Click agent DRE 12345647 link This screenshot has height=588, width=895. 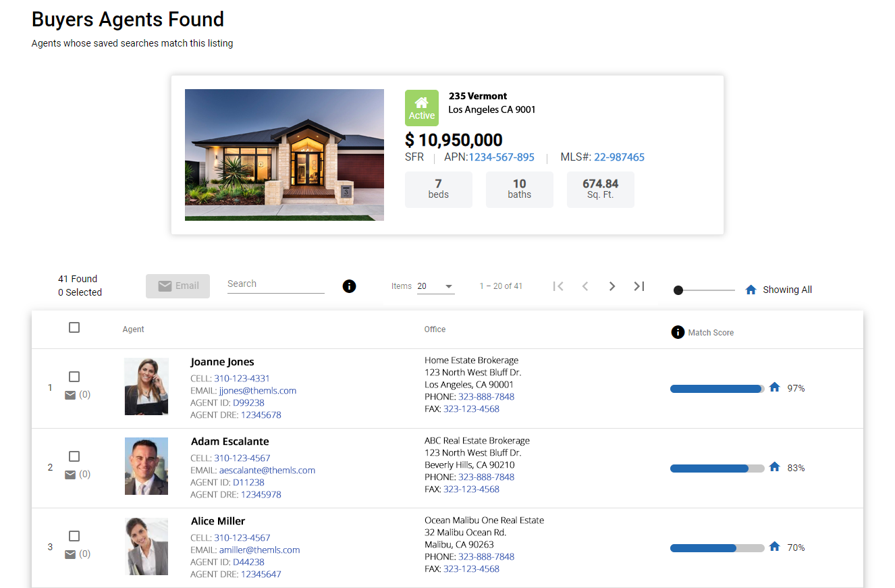[261, 574]
